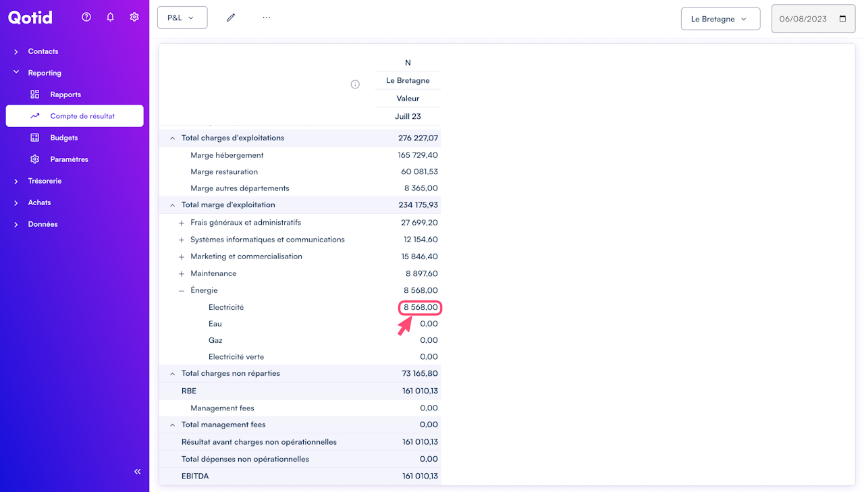This screenshot has width=864, height=492.
Task: Open the calendar picker icon in date field
Action: (x=842, y=19)
